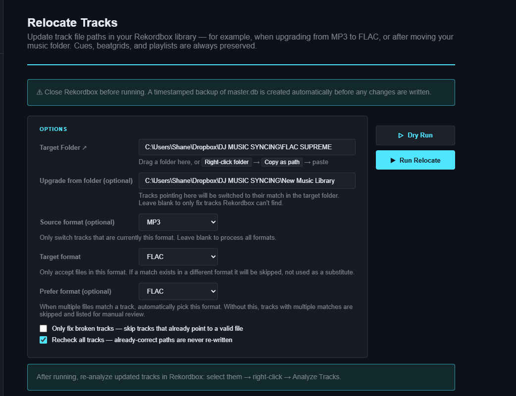
Task: Focus the Upgrade from folder field
Action: tap(247, 181)
